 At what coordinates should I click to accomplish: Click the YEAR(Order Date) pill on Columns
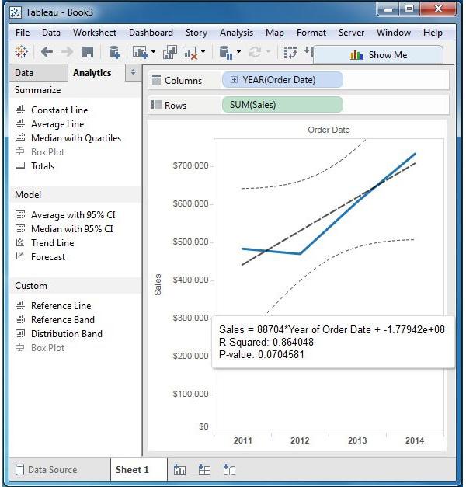pyautogui.click(x=283, y=80)
